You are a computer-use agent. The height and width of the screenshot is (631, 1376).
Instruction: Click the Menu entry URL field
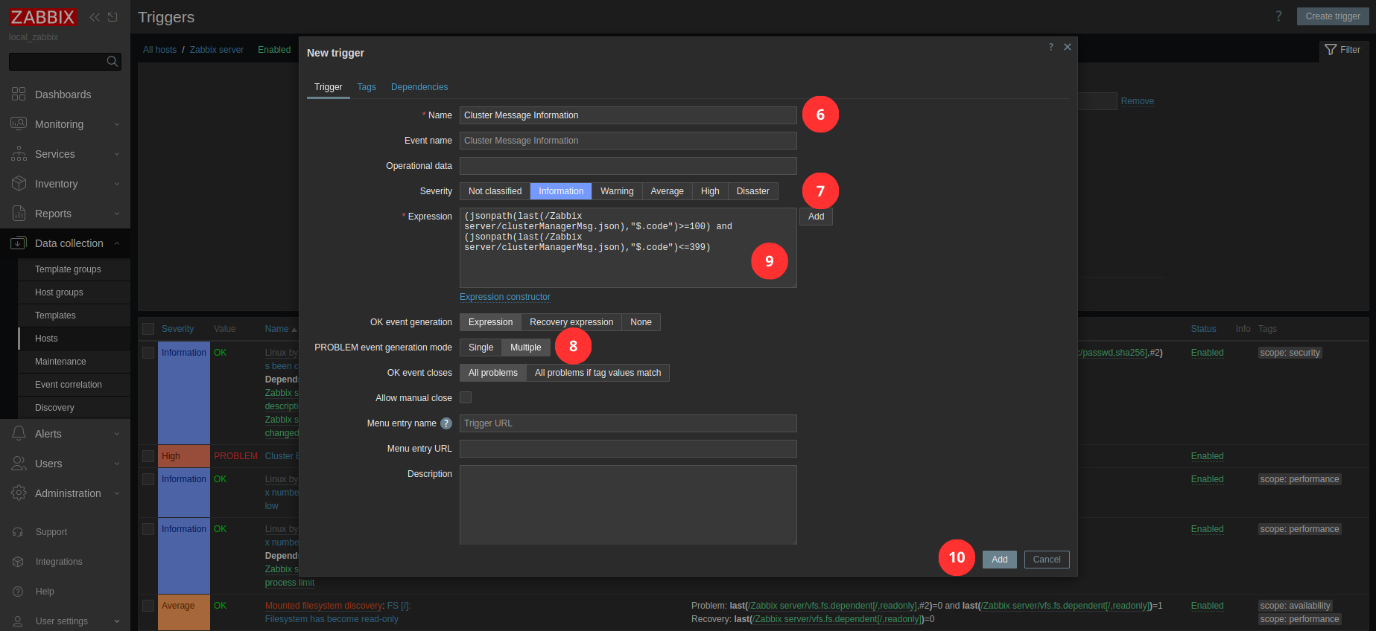[628, 449]
